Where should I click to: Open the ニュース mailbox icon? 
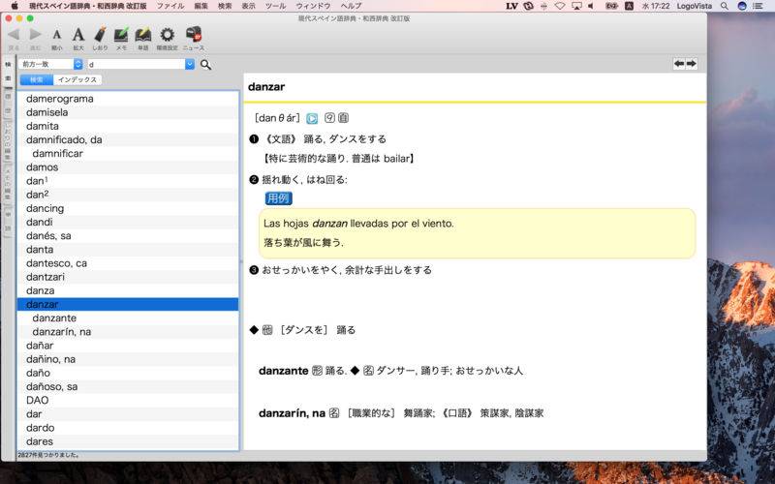coord(193,35)
